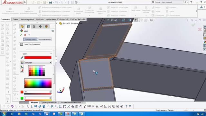Remove selected color from swatch
Image resolution: width=206 pixels, height=116 pixels.
tap(22, 71)
